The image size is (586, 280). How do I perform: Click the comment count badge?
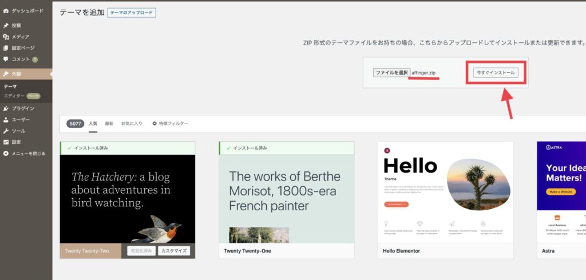click(35, 59)
